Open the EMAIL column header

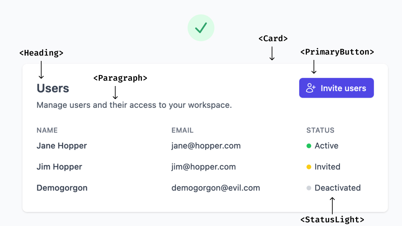[x=182, y=130]
